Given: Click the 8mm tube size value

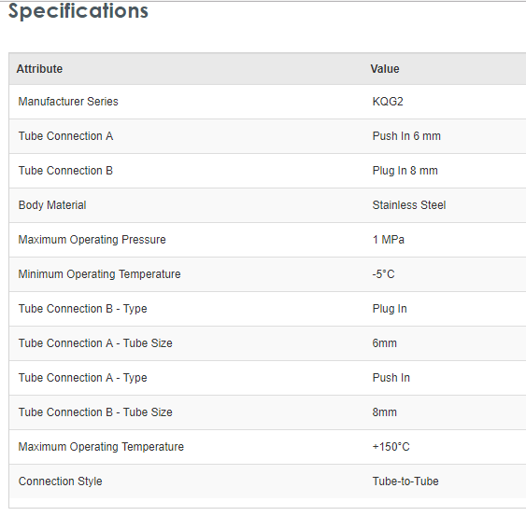Looking at the screenshot, I should [384, 411].
